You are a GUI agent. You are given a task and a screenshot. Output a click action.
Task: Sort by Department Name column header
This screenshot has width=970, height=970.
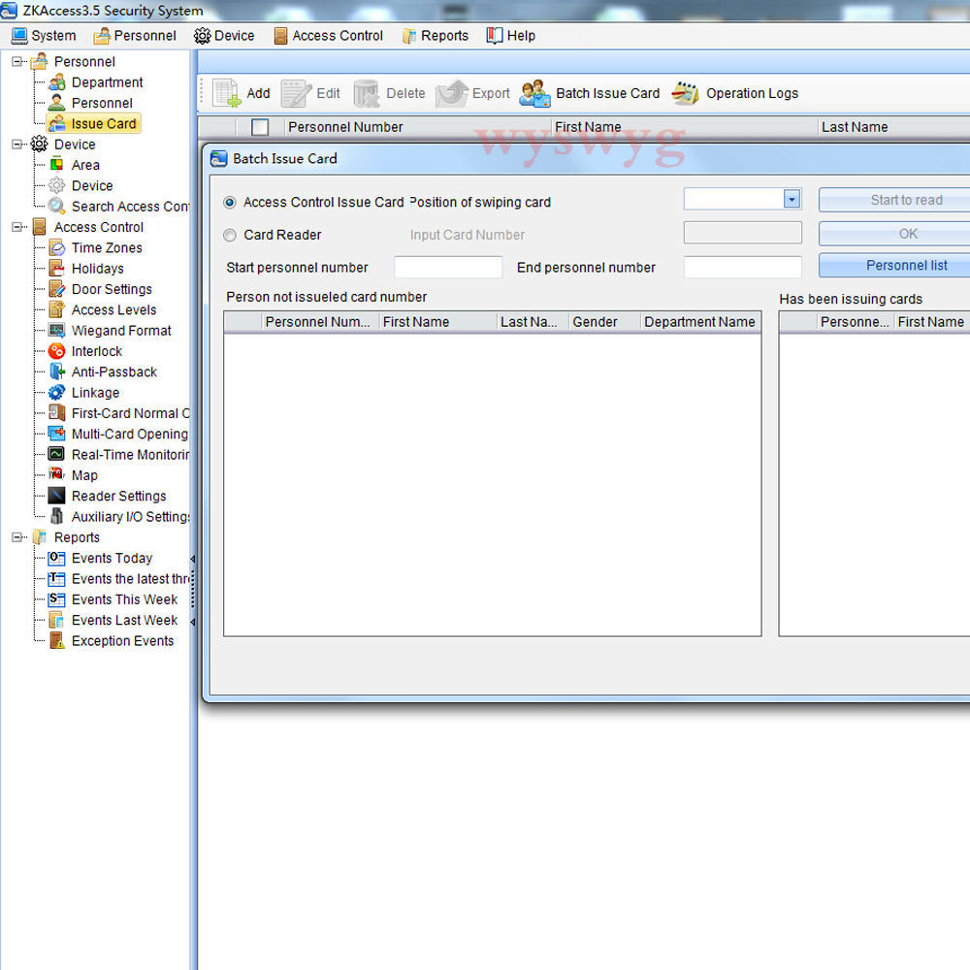699,322
